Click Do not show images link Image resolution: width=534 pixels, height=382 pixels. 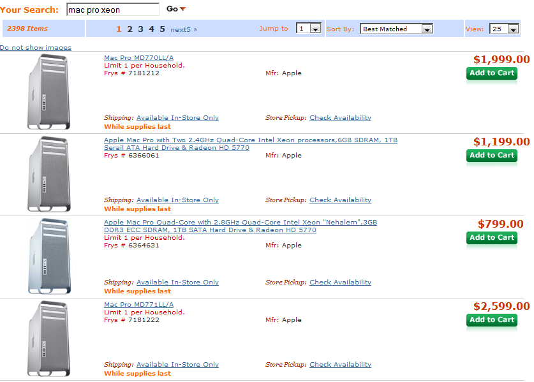(36, 48)
